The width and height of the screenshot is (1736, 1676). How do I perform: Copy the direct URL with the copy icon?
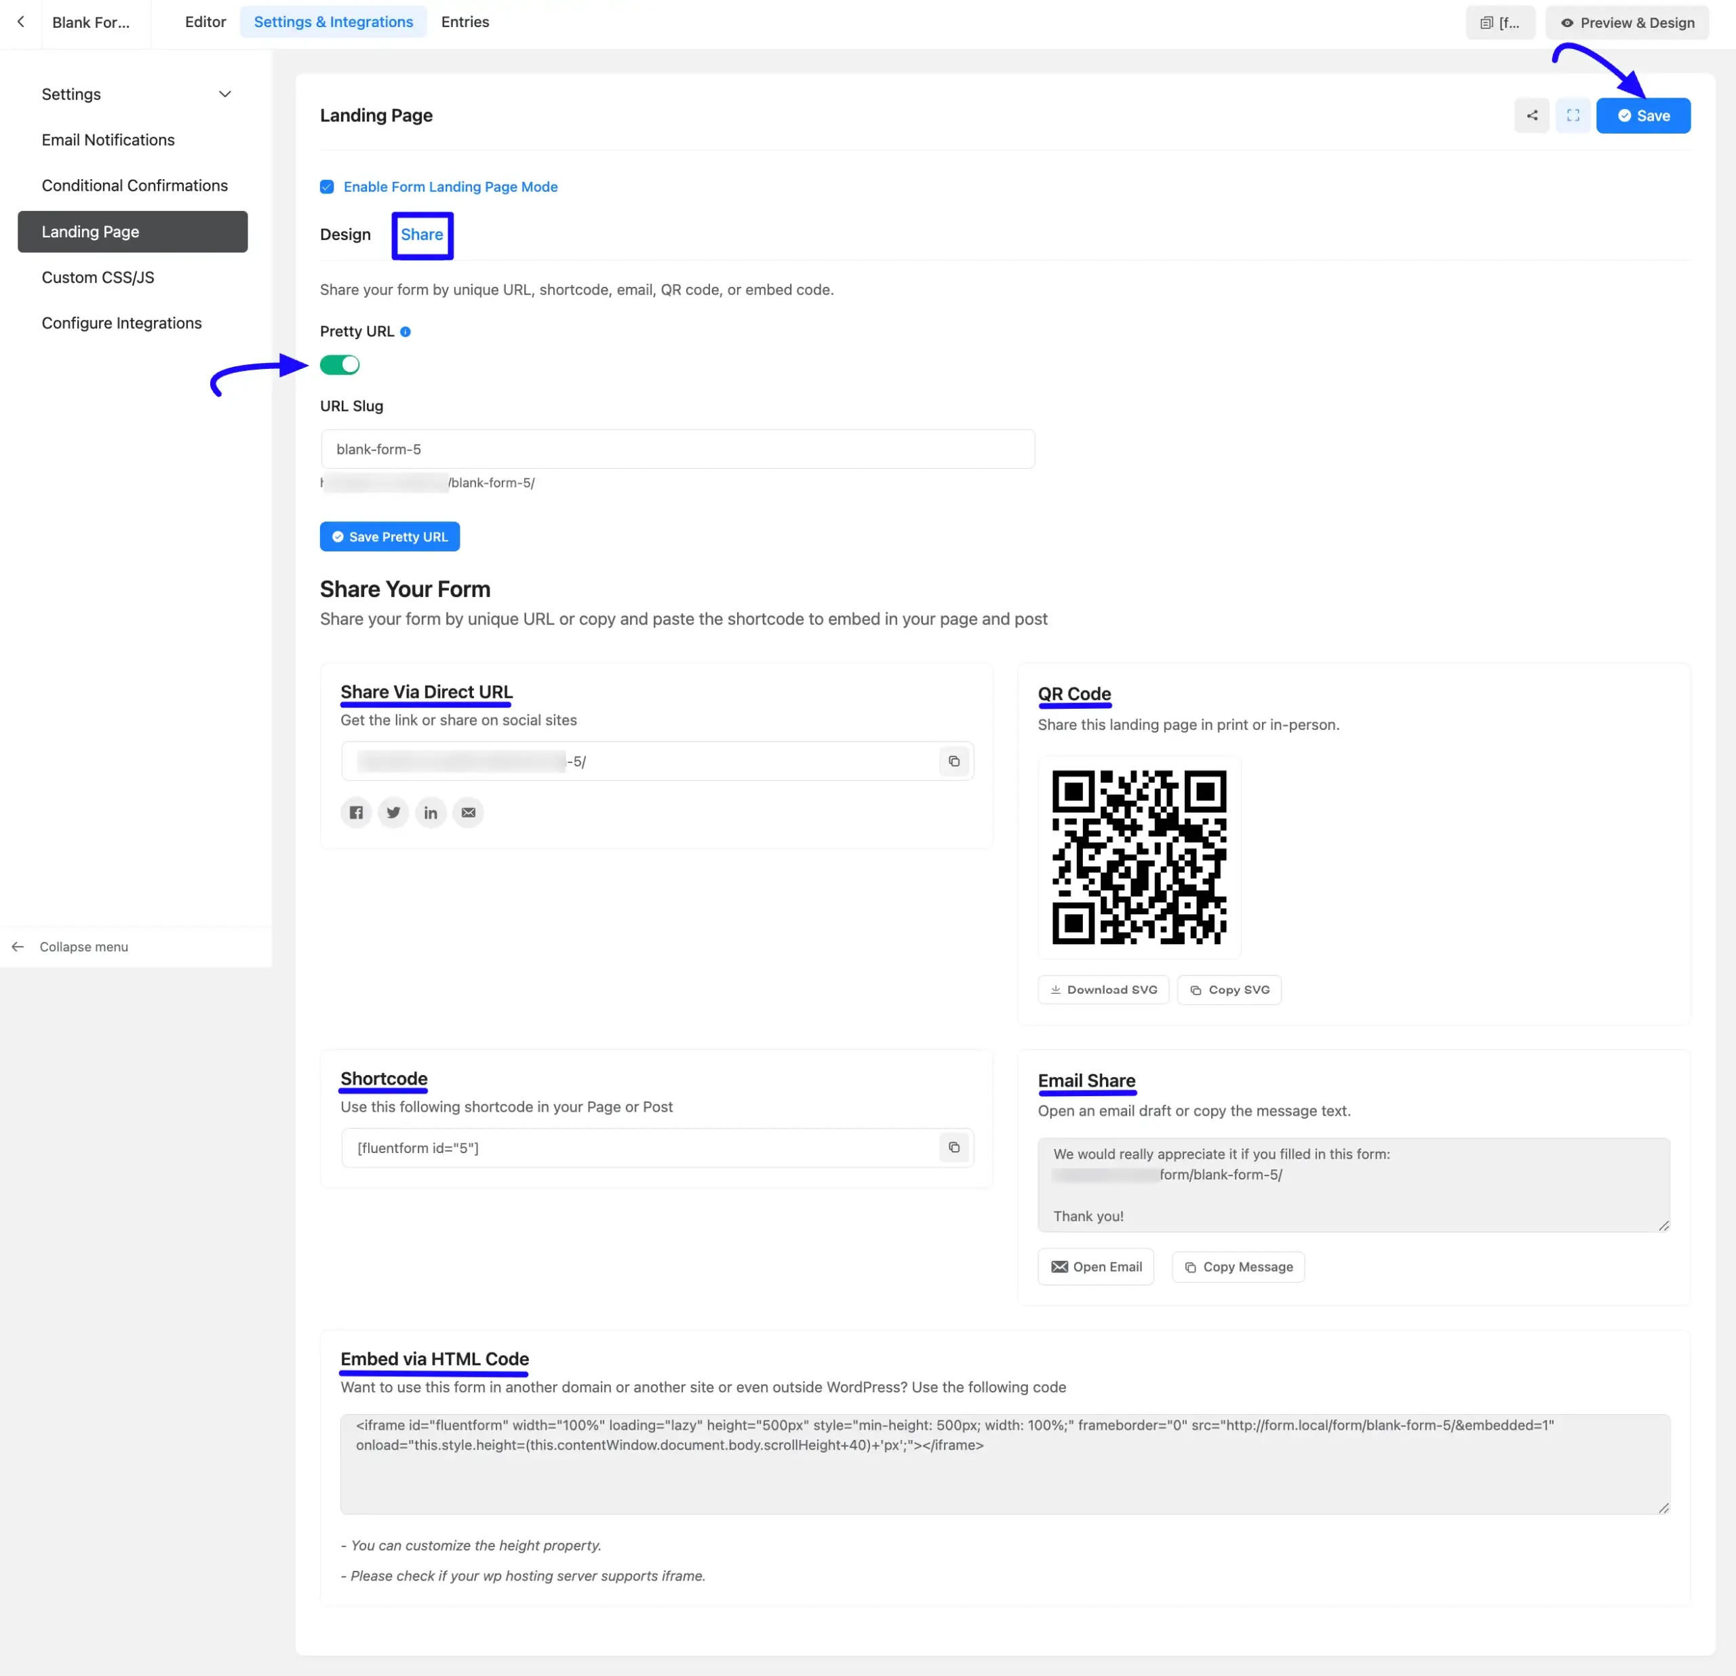click(x=954, y=762)
